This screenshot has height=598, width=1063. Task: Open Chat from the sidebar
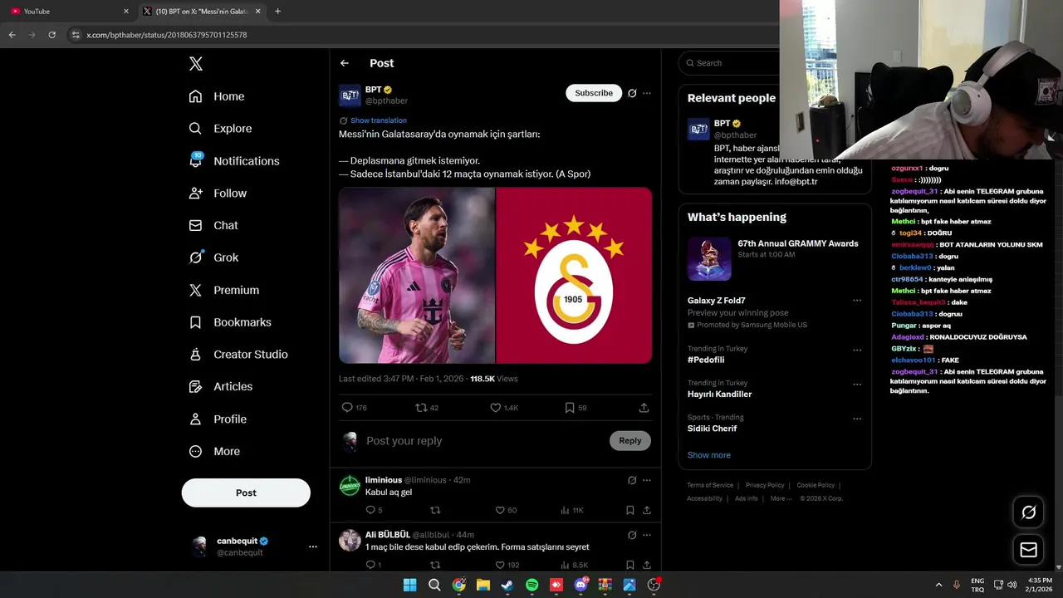pos(213,225)
